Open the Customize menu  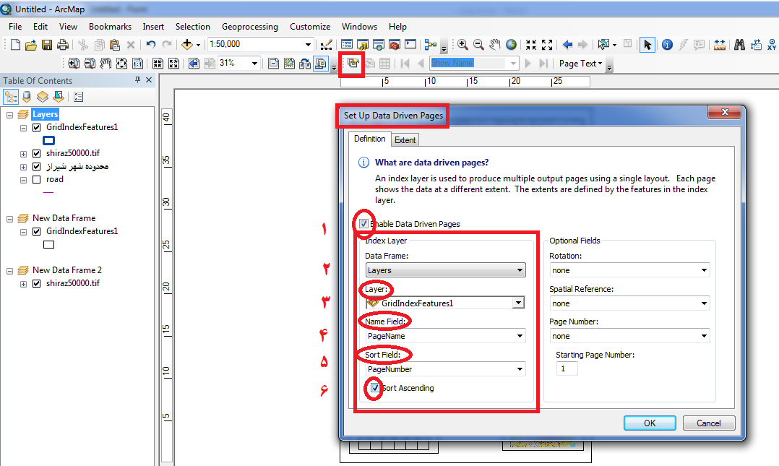tap(310, 27)
